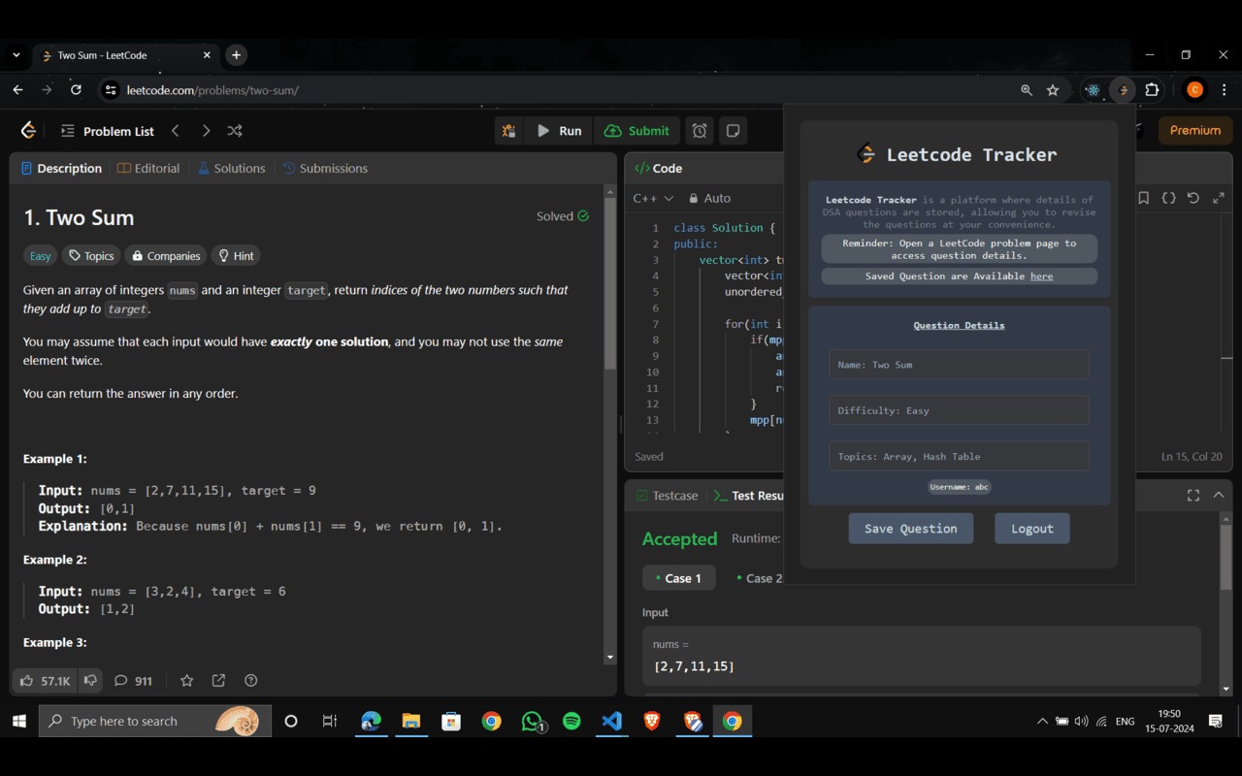Collapse the test result panel chevron
The height and width of the screenshot is (776, 1242).
coord(1219,495)
